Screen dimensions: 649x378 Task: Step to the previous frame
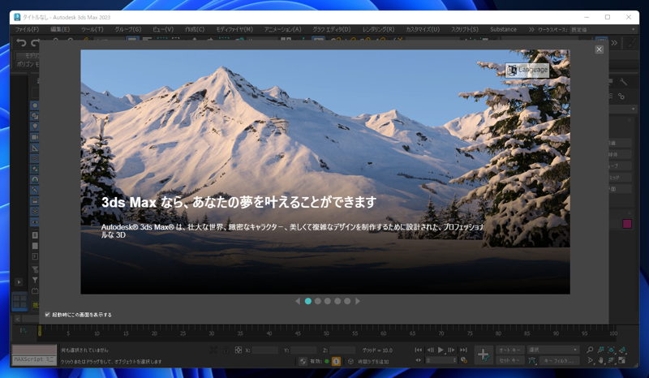click(430, 350)
